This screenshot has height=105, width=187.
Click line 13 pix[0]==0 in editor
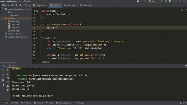52,28
